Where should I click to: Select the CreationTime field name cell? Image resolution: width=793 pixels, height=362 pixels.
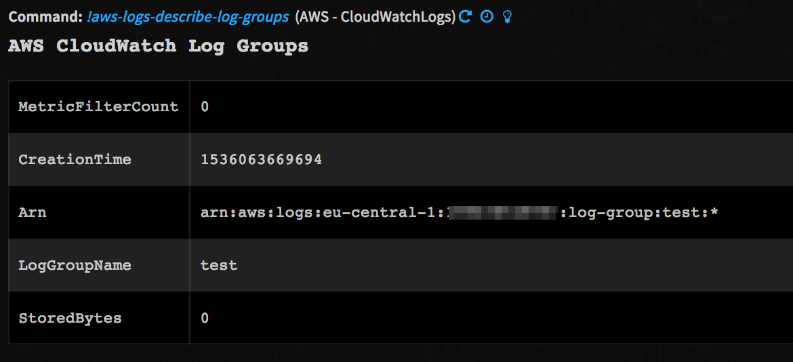coord(75,159)
